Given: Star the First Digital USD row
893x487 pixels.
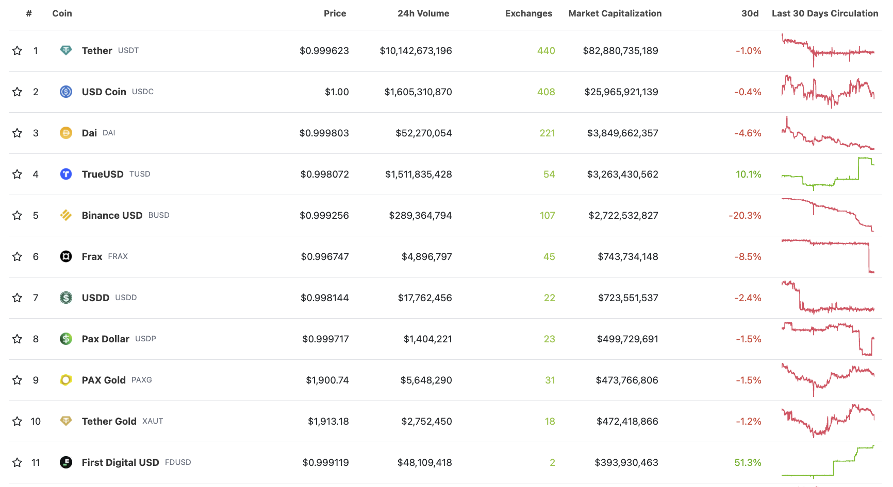Looking at the screenshot, I should click(x=18, y=462).
